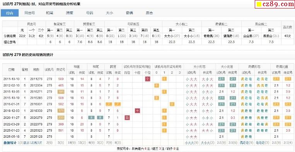Select the date 2015-10-19
This screenshot has width=295, height=152.
coord(11,98)
